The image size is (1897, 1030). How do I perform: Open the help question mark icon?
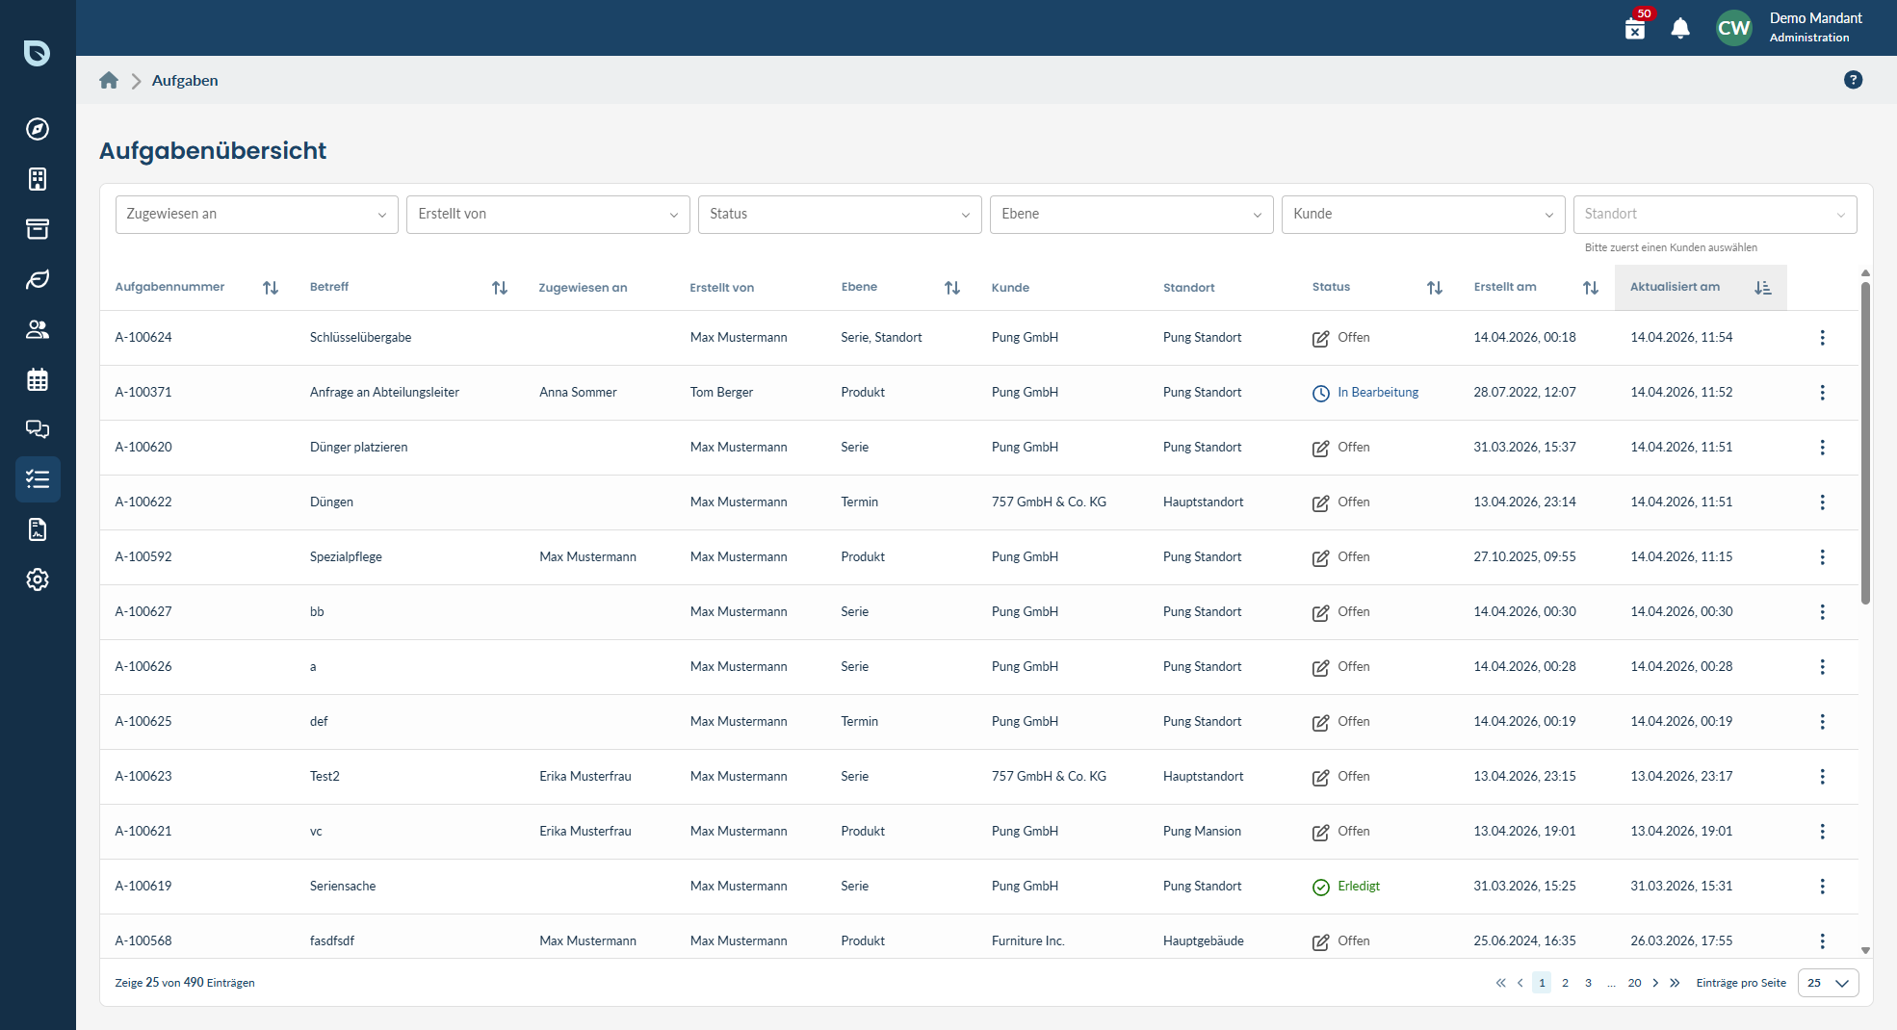point(1853,80)
